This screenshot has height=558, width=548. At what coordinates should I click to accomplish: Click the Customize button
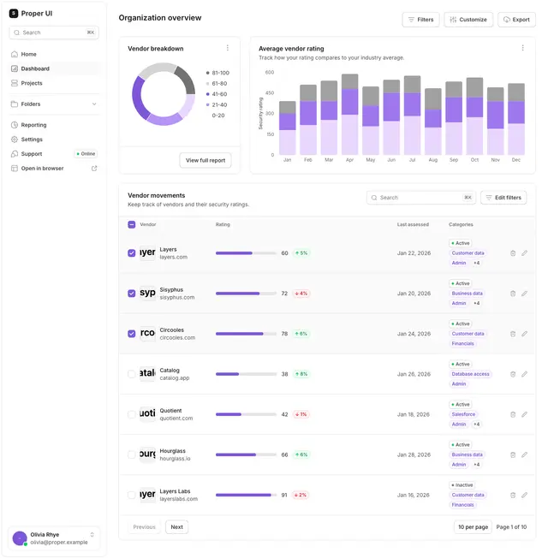tap(468, 20)
